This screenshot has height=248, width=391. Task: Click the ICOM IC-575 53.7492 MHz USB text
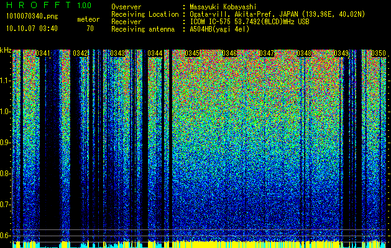pyautogui.click(x=250, y=22)
